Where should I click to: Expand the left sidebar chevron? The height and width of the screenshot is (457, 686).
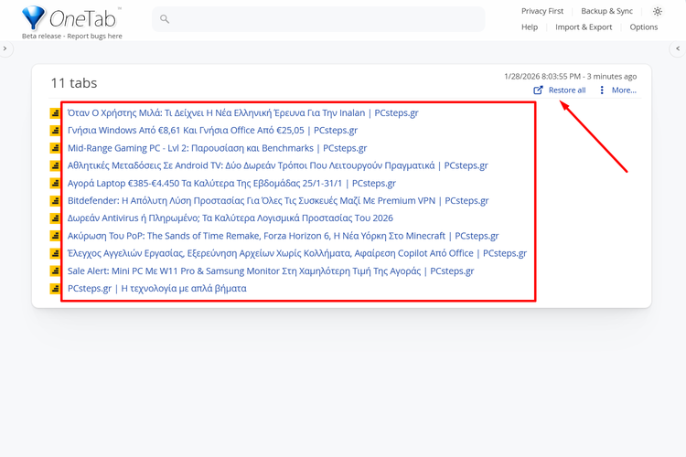(x=5, y=48)
